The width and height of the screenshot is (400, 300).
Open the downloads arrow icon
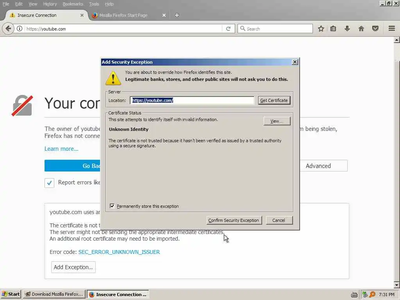click(347, 29)
